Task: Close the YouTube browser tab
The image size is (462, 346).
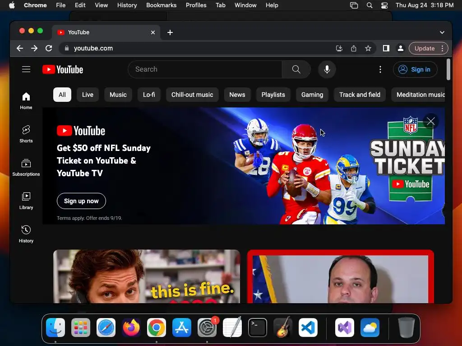Action: [153, 32]
